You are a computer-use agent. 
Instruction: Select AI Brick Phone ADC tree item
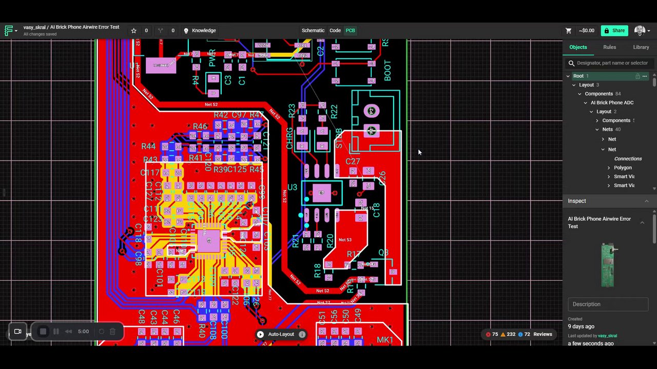click(612, 102)
